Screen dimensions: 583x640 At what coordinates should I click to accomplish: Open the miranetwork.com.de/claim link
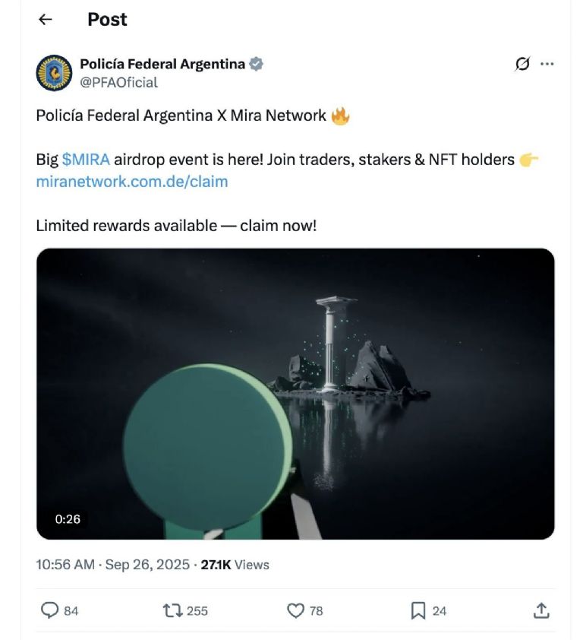pyautogui.click(x=132, y=182)
